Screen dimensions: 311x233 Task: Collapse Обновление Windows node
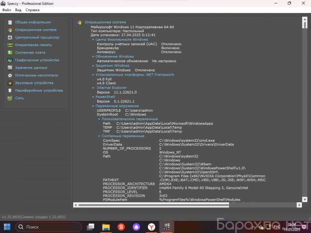(x=93, y=56)
